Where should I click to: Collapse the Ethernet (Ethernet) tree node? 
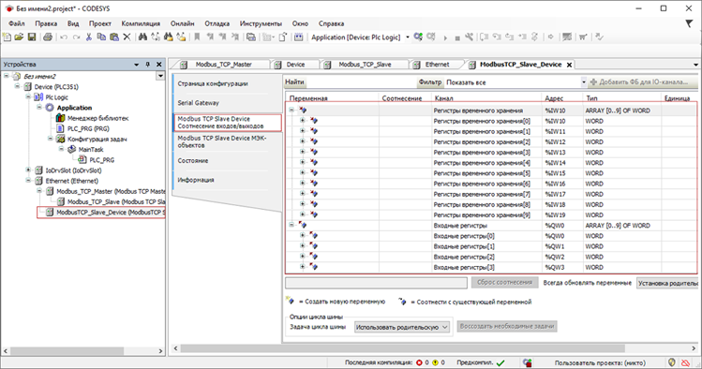point(28,181)
